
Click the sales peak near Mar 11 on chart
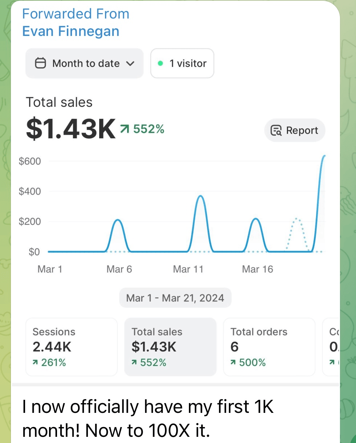(x=200, y=196)
